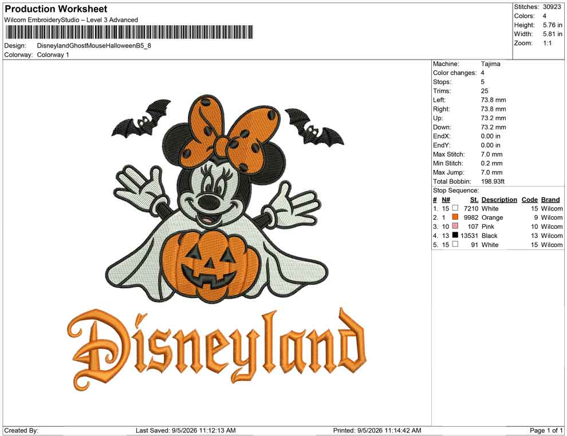
Task: Click the 'Stop Sequence:' heading
Action: (x=456, y=191)
